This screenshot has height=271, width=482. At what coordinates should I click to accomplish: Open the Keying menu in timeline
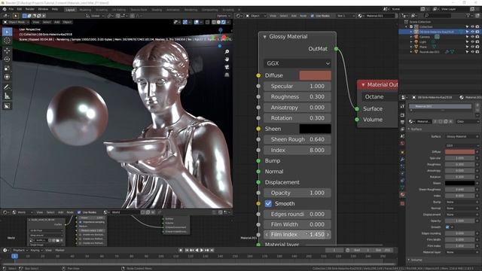click(37, 251)
